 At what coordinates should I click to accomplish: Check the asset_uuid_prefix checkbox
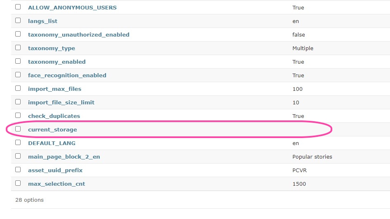(x=18, y=170)
